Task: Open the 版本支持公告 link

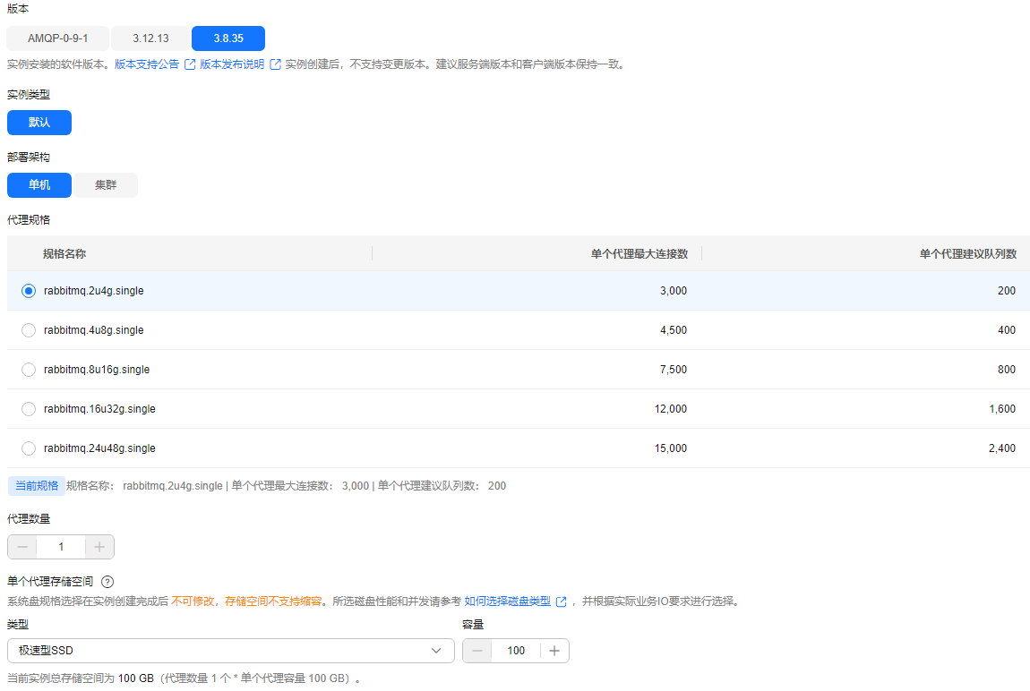Action: click(147, 64)
